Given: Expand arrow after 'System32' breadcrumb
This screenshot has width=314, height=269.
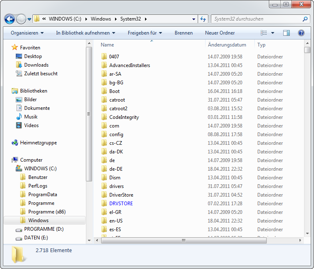Looking at the screenshot, I should pos(146,19).
